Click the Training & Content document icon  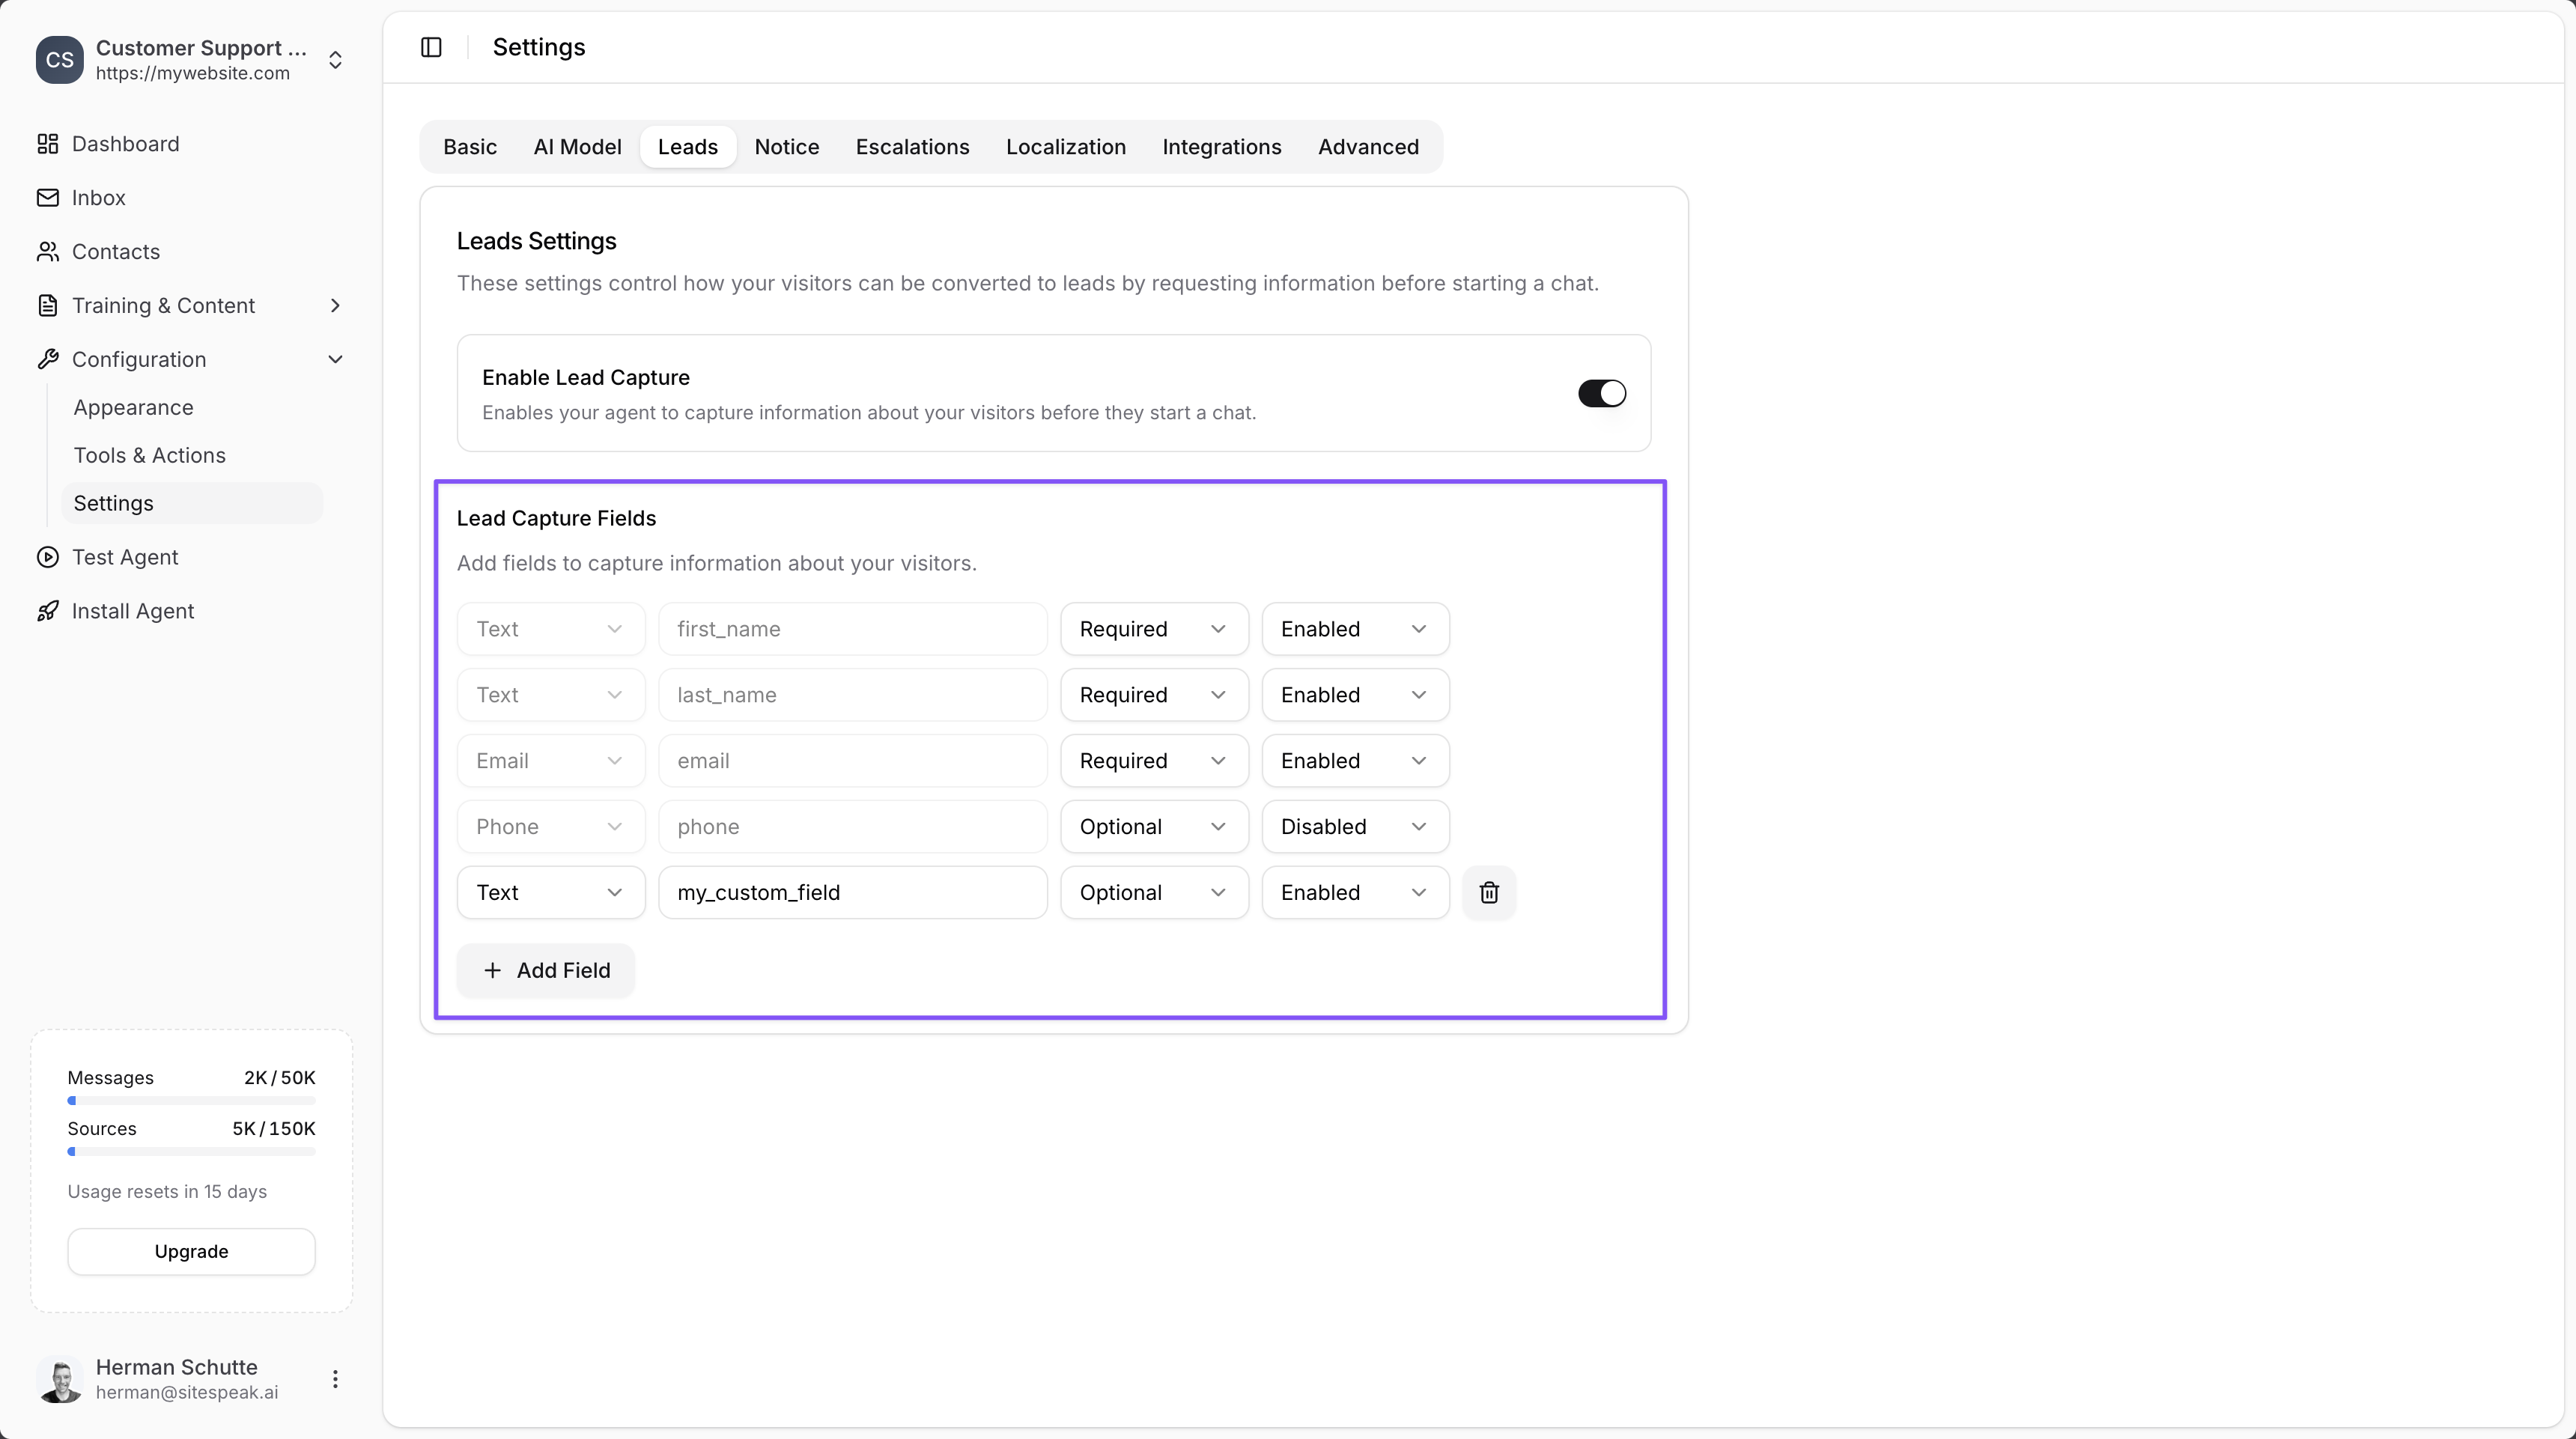click(48, 305)
